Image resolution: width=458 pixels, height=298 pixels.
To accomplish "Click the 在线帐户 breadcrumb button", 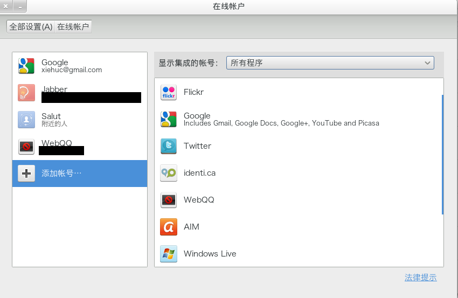I will click(73, 27).
